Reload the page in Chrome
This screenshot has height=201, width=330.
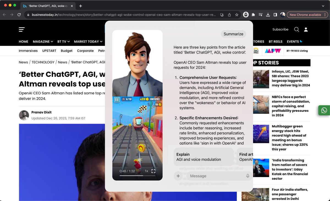[19, 15]
